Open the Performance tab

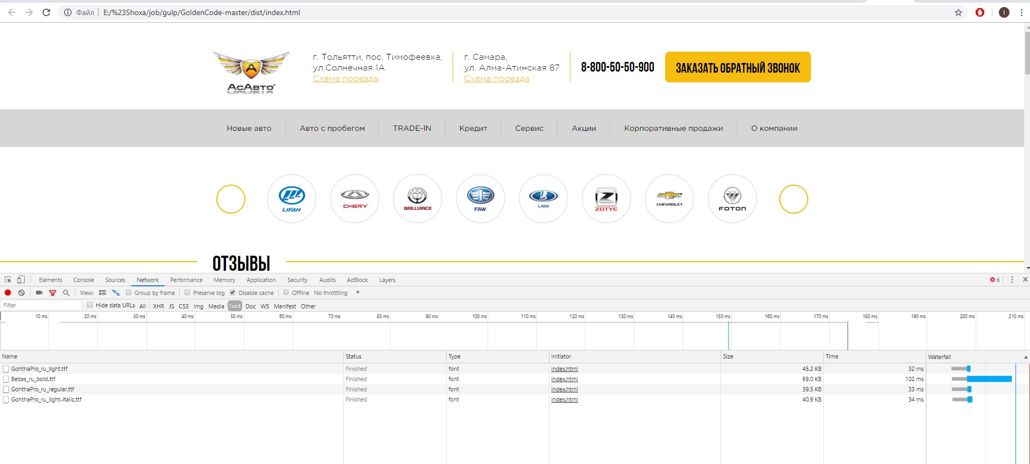point(186,280)
